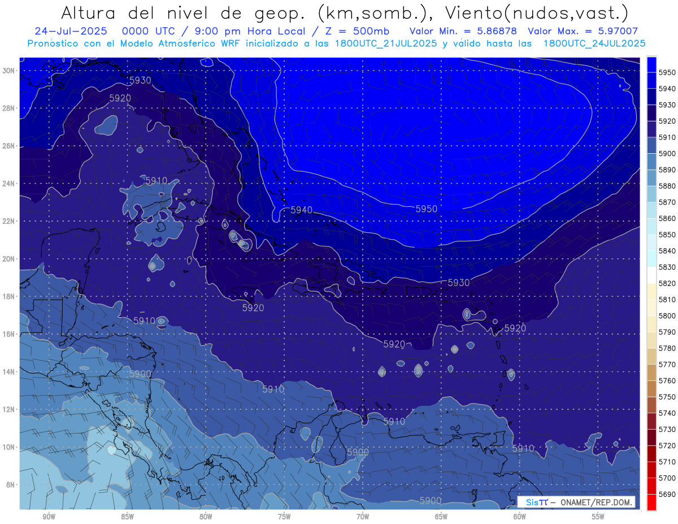This screenshot has height=524, width=678.
Task: Click the '85W' longitude axis label
Action: tap(127, 517)
